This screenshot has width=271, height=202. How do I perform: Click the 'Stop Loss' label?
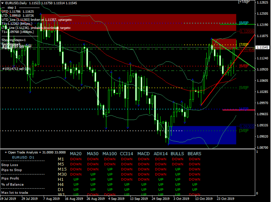(10, 165)
